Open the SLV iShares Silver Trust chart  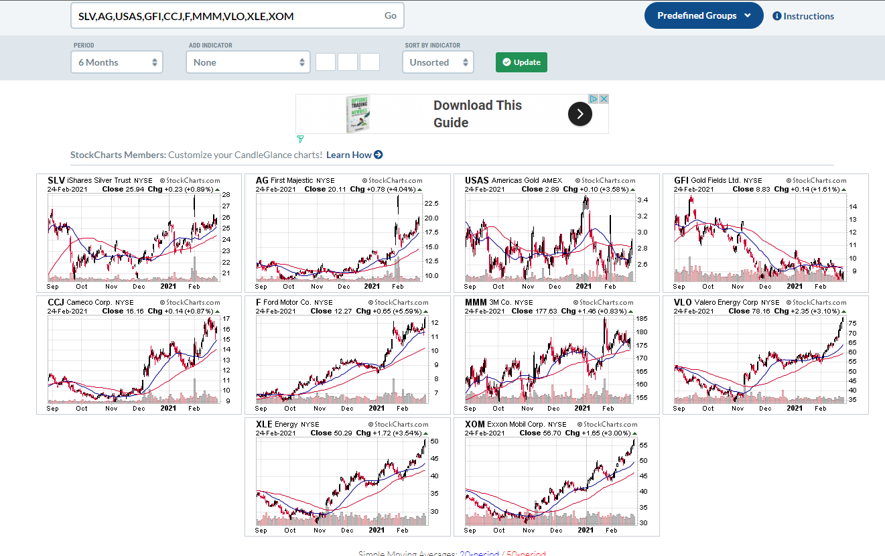tap(139, 233)
